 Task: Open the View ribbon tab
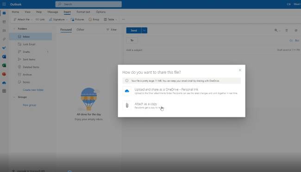28,12
